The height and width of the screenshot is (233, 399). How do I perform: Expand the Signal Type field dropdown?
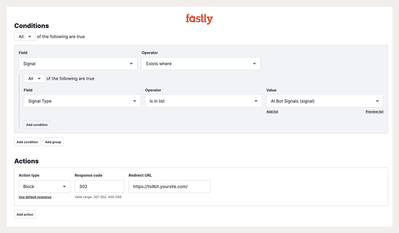(x=82, y=101)
